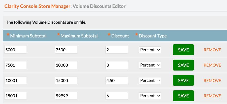Open the Discount Type dropdown for the 7501 row

coord(150,65)
